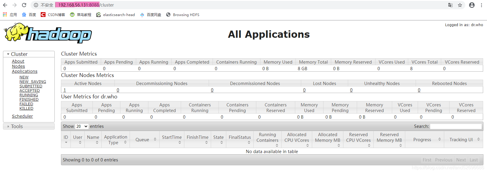This screenshot has width=487, height=173.
Task: Open the Nodes link
Action: click(18, 66)
